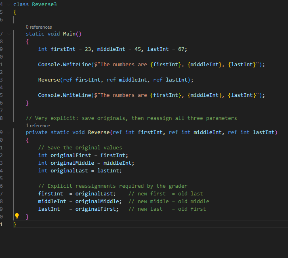Click "originalMiddle" assigned to middleInt
Viewport: 288px width, 258px height.
click(97, 201)
